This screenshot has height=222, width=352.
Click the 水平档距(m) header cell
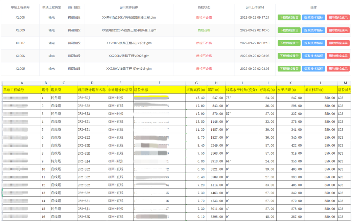(290, 90)
